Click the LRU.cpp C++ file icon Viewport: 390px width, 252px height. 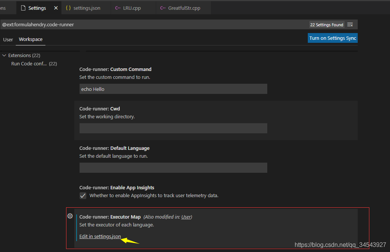[x=117, y=8]
